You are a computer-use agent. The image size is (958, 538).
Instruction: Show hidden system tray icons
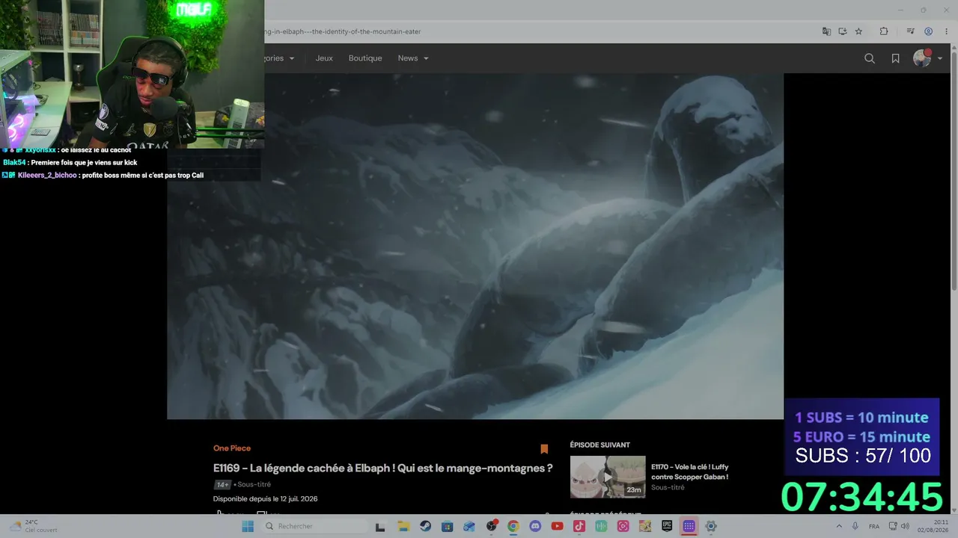tap(839, 526)
